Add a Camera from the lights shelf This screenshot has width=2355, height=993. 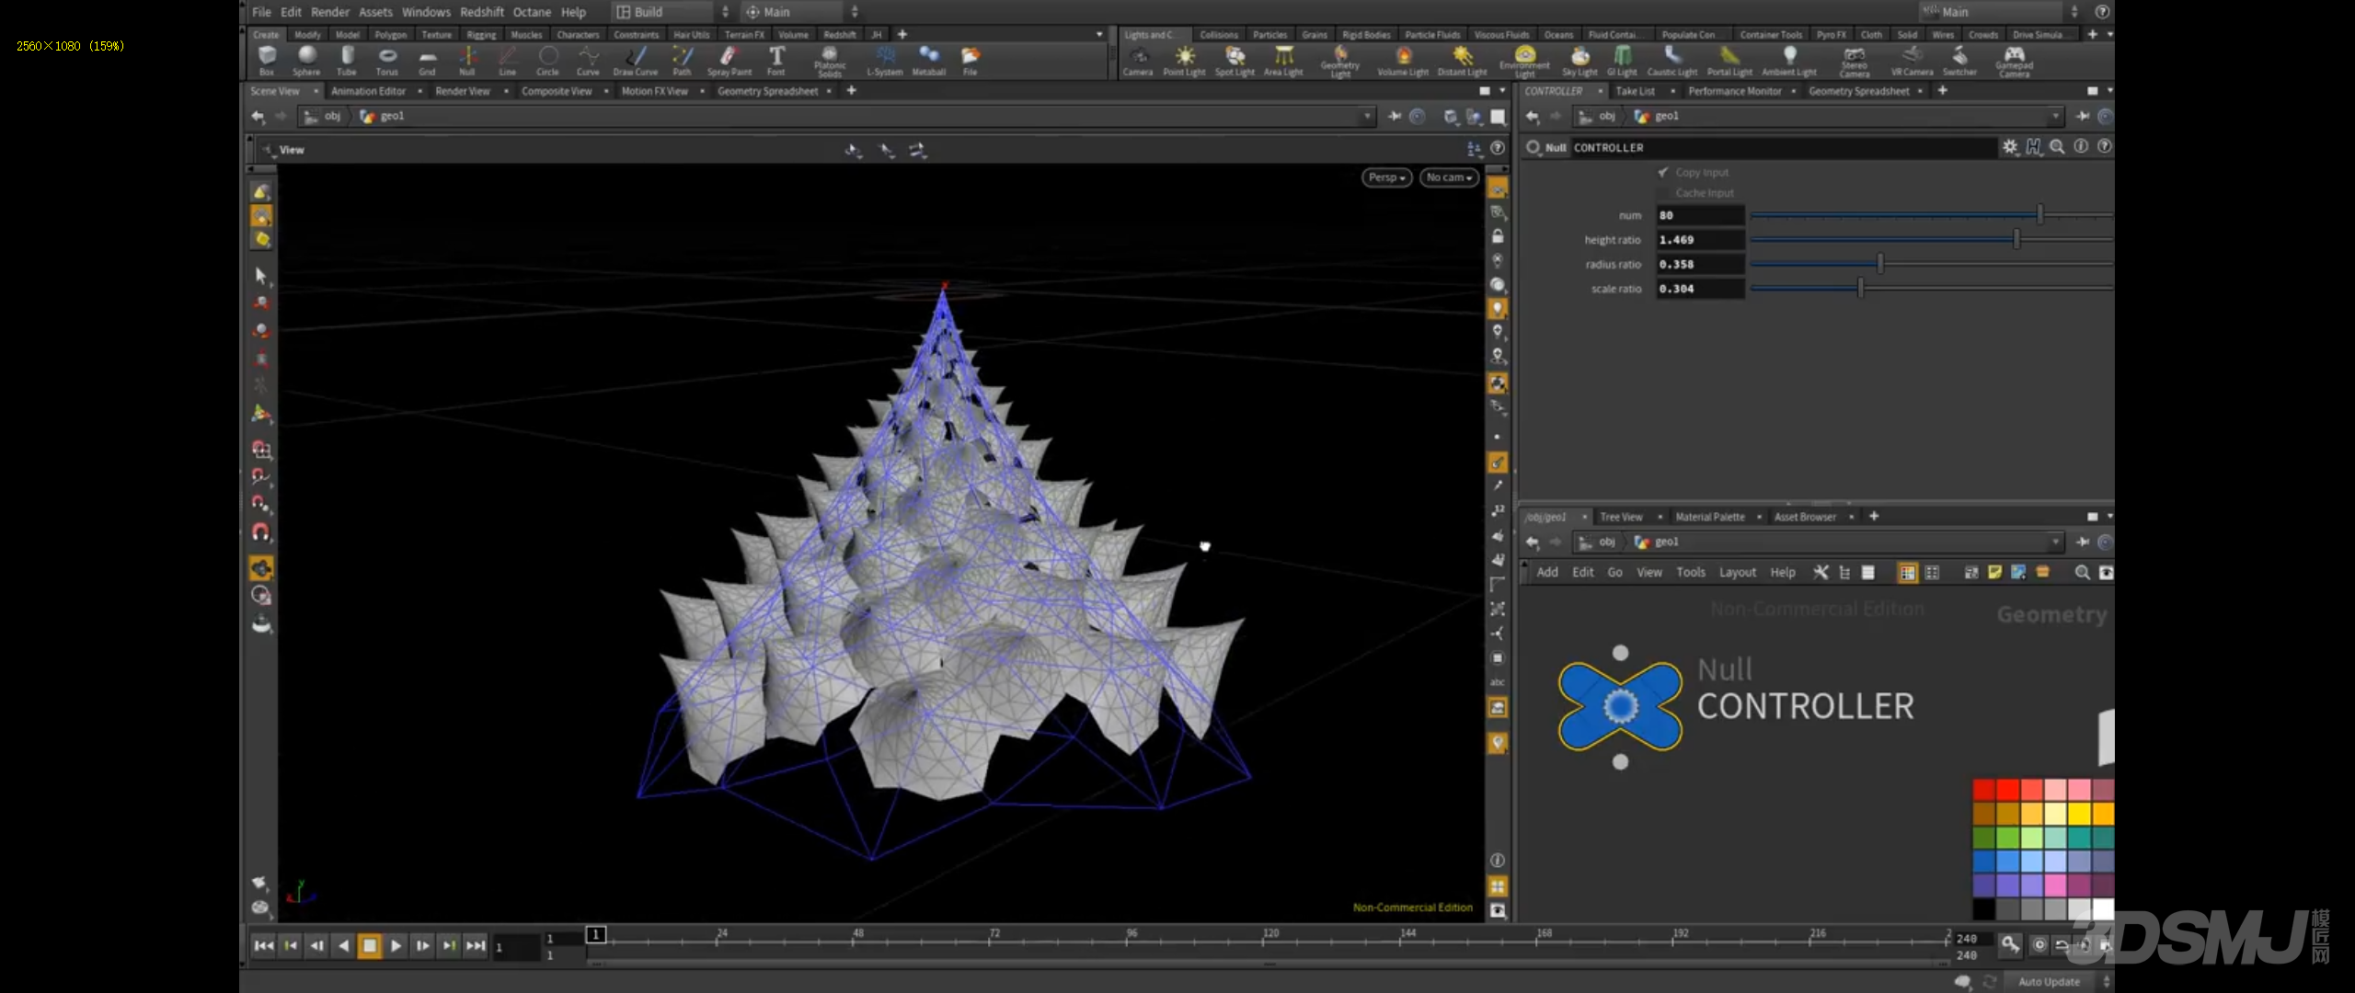click(x=1138, y=60)
